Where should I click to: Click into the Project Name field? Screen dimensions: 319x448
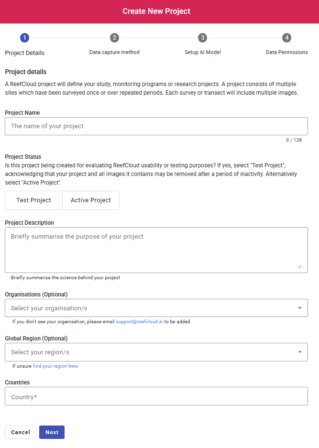point(156,126)
